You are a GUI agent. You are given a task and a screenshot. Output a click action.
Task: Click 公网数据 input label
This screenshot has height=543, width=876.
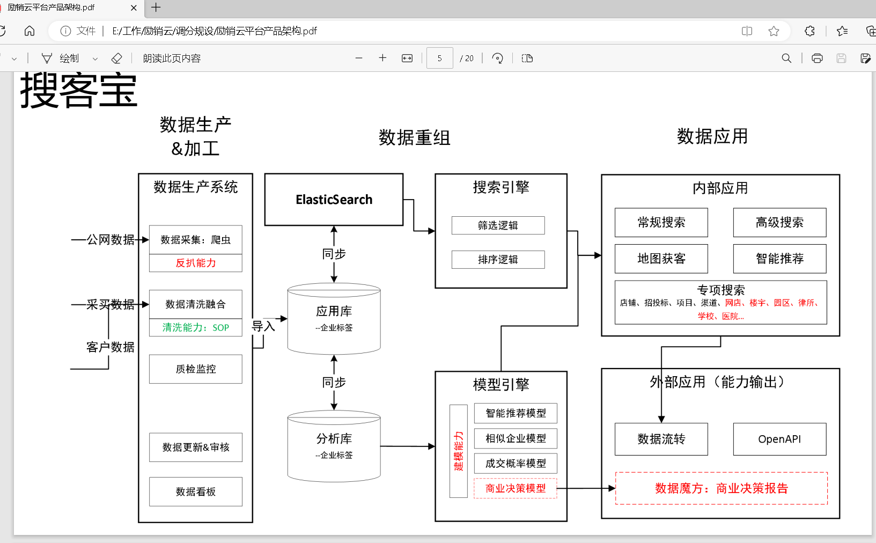tap(111, 240)
